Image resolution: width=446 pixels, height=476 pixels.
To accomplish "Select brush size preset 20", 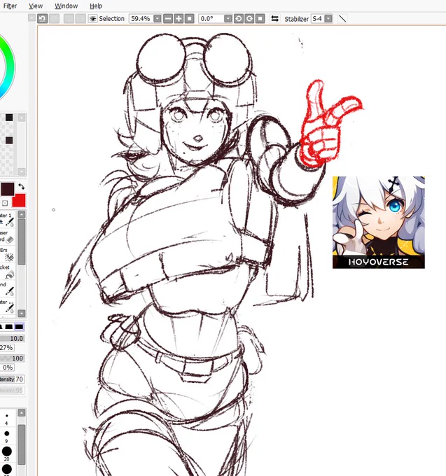I will (7, 454).
